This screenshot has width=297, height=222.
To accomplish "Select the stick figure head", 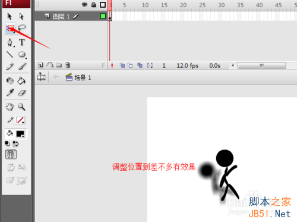I will 225,158.
